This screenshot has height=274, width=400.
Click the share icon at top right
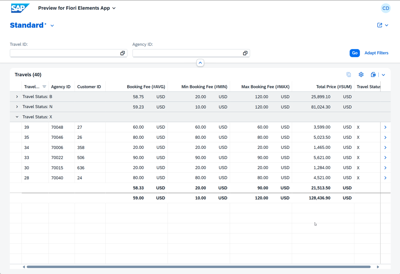(x=380, y=25)
